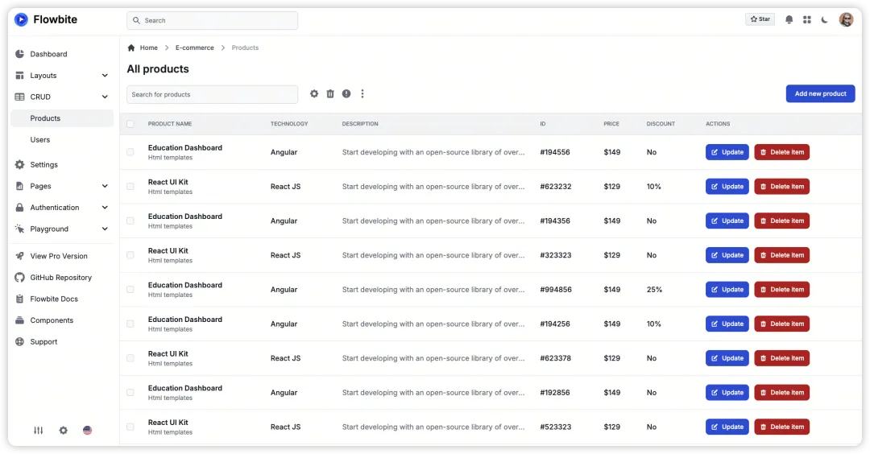Screen dimensions: 870x454
Task: Click the trash icon above products table
Action: (x=330, y=94)
